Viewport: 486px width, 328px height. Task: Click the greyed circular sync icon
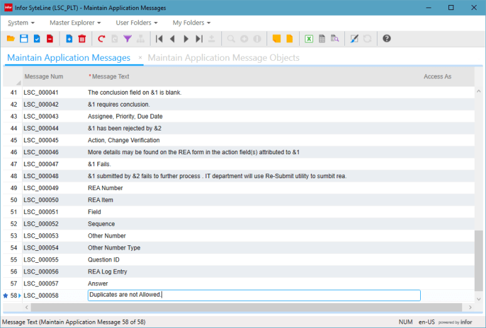point(367,39)
